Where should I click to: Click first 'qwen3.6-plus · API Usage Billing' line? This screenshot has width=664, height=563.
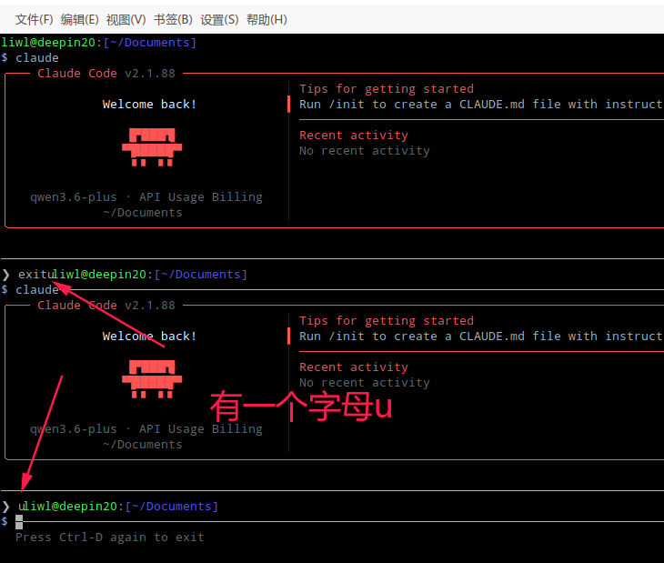click(146, 197)
